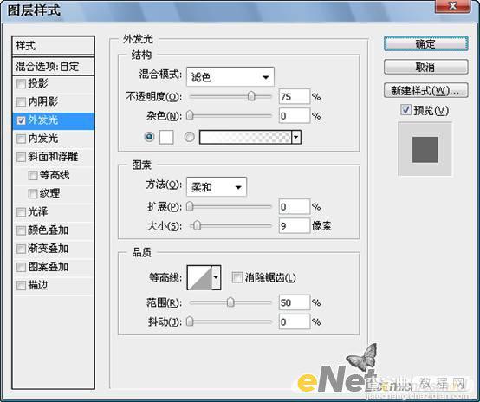Click the 不透明度 slider handle
Viewport: 480px width, 402px height.
coord(251,96)
